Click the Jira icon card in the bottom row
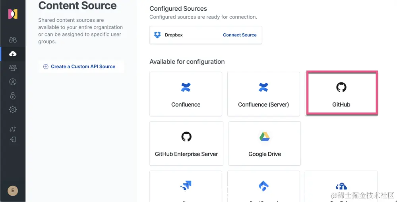 point(186,186)
